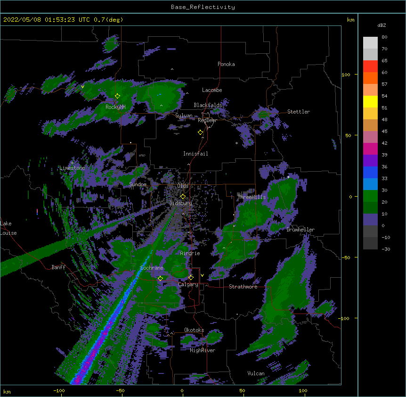This screenshot has height=397, width=406.
Task: Click the Cochrane town label
Action: point(152,268)
